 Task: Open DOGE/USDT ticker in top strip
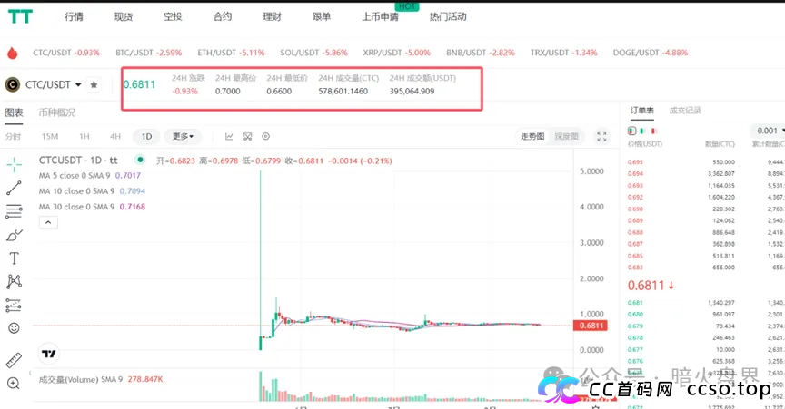[x=651, y=53]
